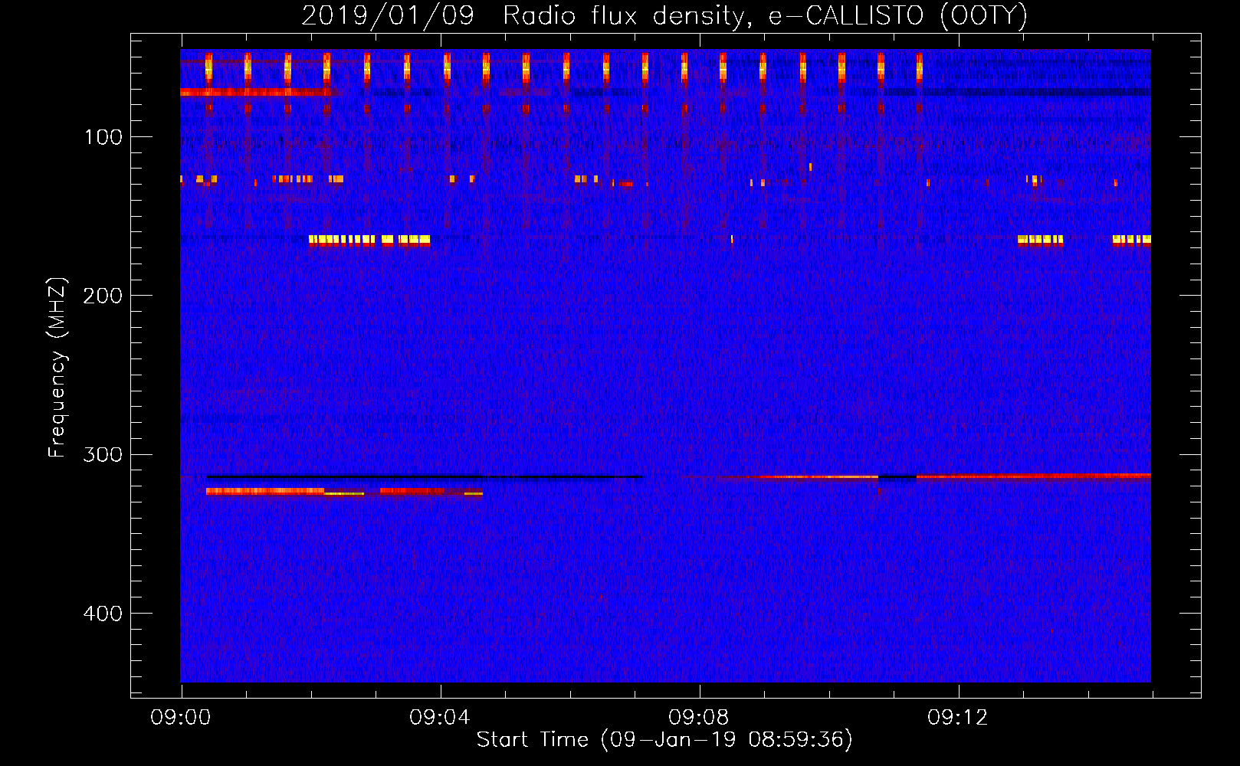
Task: Click the 400 frequency tick label
Action: tap(103, 614)
